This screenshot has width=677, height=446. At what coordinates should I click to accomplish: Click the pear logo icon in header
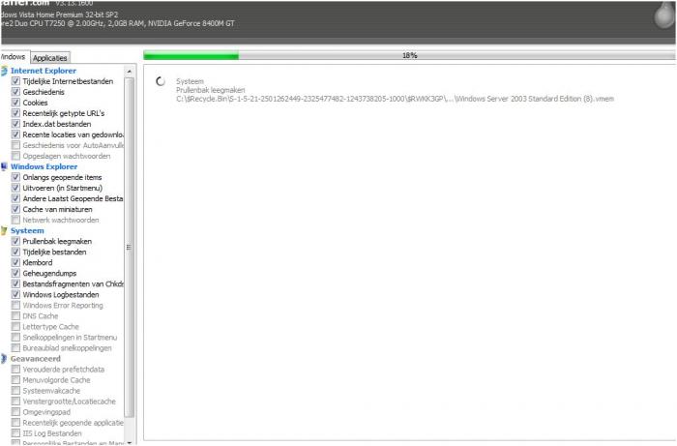(x=664, y=15)
